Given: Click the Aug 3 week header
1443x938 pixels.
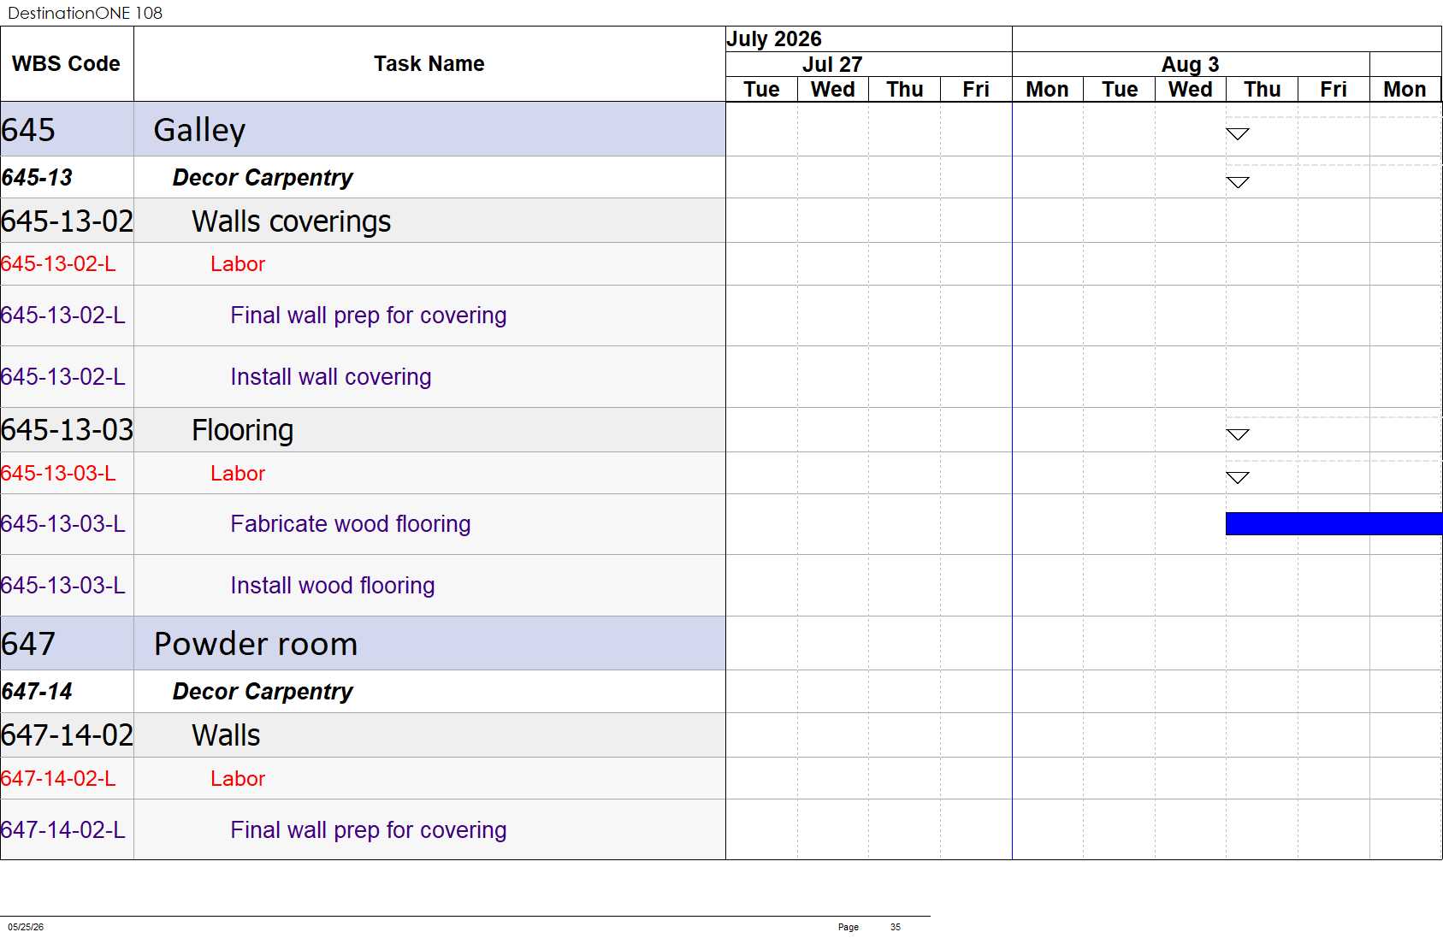Looking at the screenshot, I should 1190,65.
